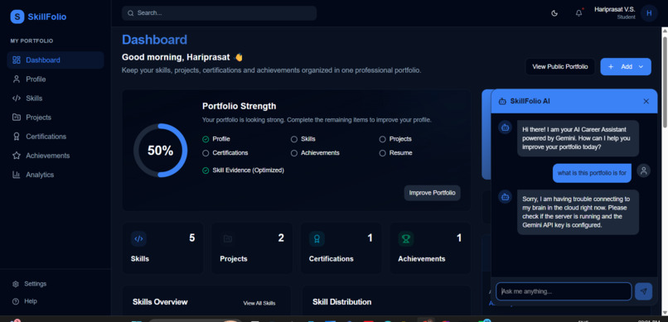Open Profile in the sidebar
The height and width of the screenshot is (322, 668).
click(x=56, y=79)
